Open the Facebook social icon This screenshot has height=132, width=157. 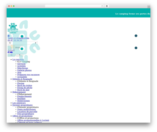tap(8, 52)
